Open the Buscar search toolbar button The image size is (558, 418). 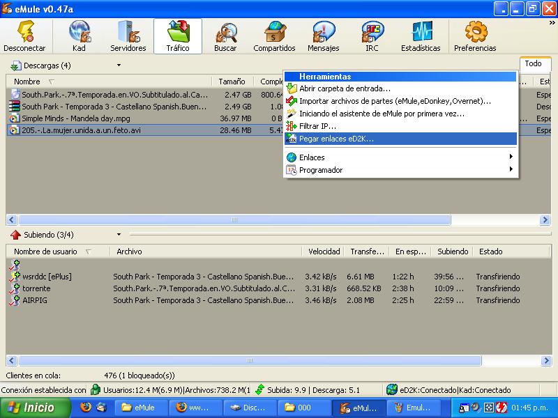[225, 36]
